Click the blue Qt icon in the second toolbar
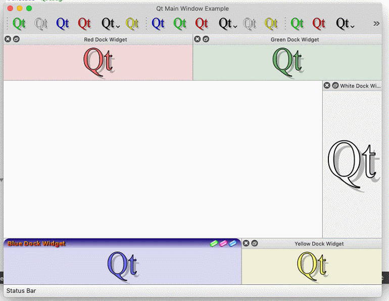This screenshot has height=301, width=389. tap(158, 24)
